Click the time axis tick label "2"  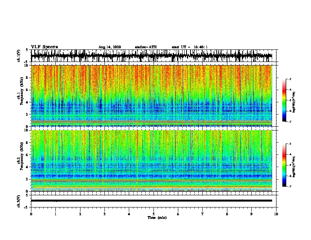click(80, 214)
